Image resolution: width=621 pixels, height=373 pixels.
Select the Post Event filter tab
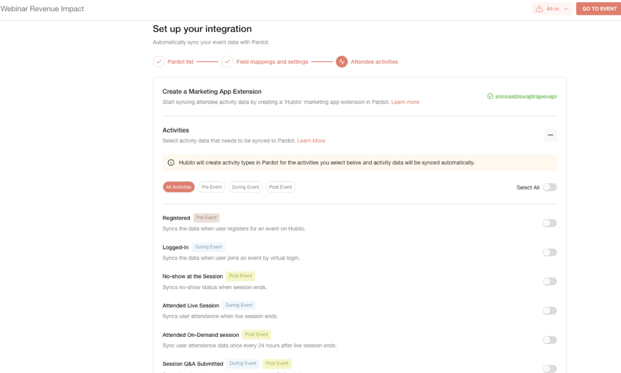pos(281,187)
